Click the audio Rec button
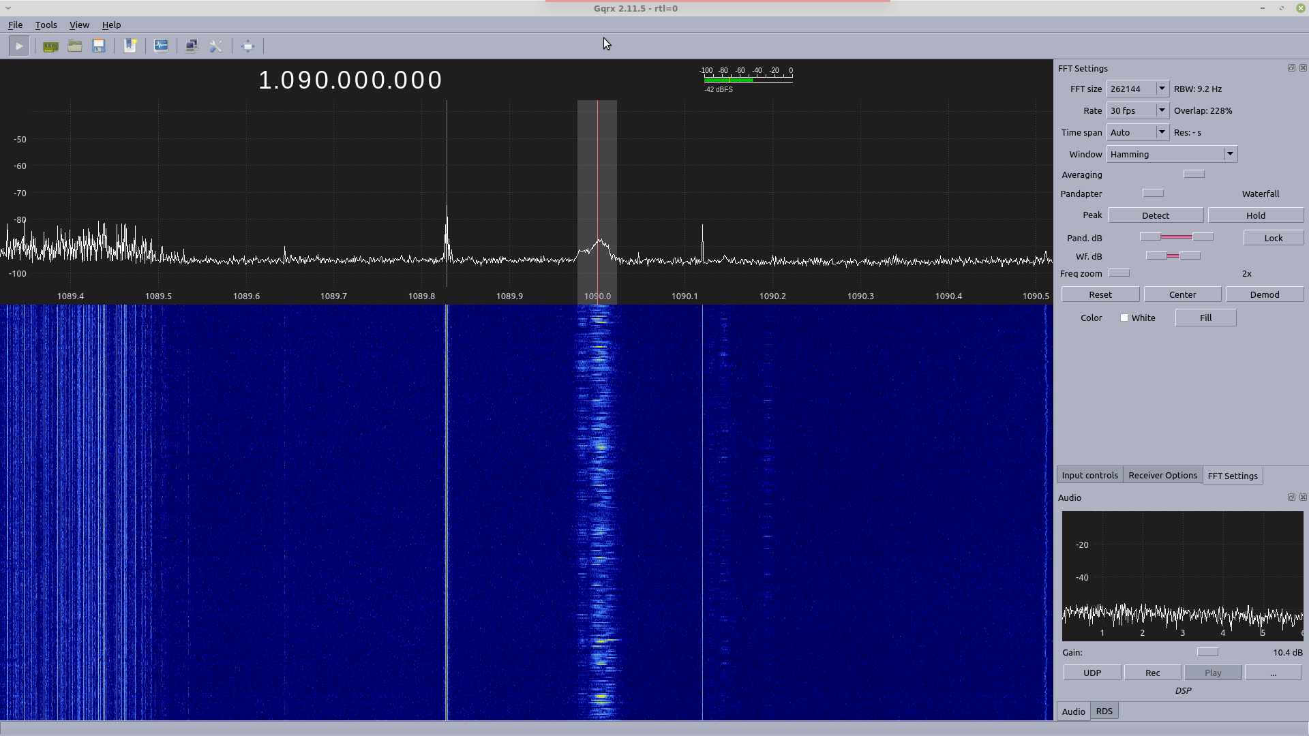This screenshot has height=736, width=1309. click(x=1152, y=673)
